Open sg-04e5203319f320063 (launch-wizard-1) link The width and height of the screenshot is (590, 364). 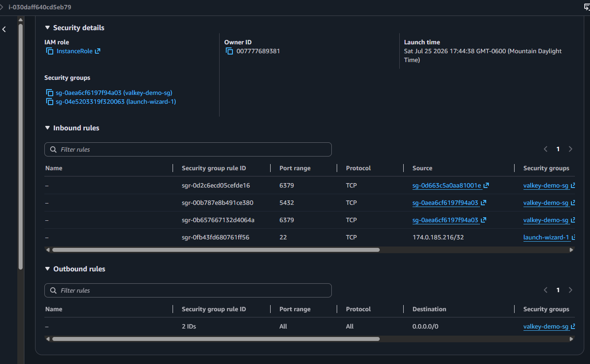coord(116,102)
